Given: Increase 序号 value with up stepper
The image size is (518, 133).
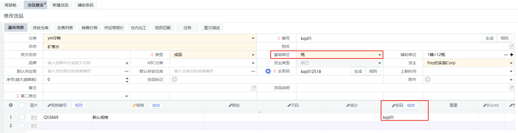Looking at the screenshot, I should [127, 78].
